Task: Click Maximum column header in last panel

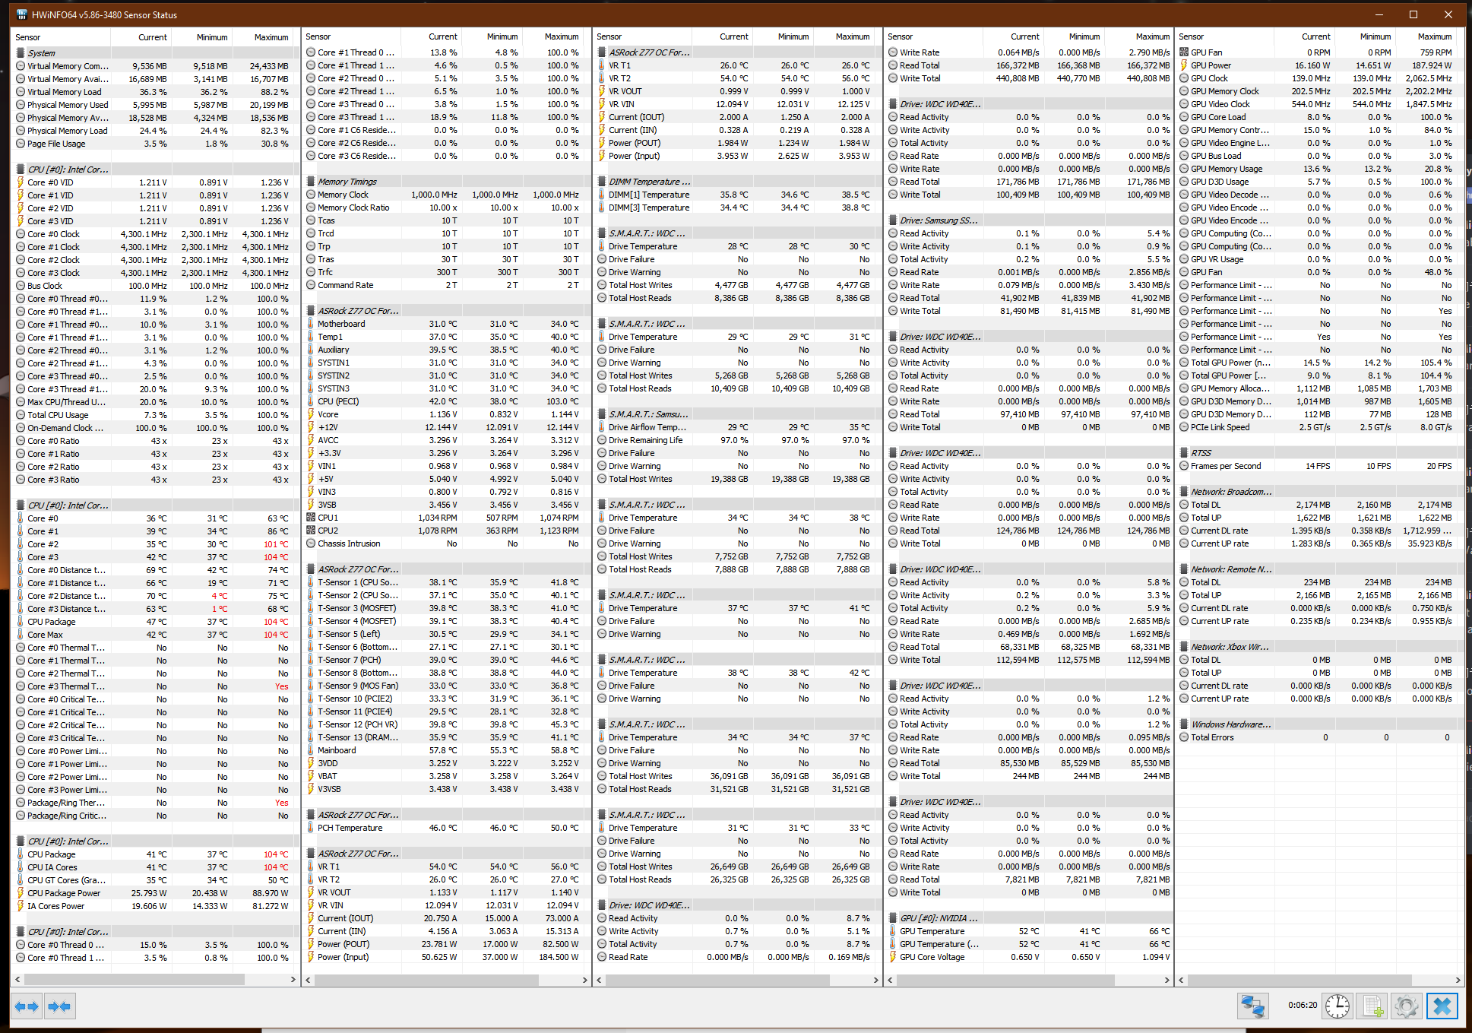Action: [1434, 36]
